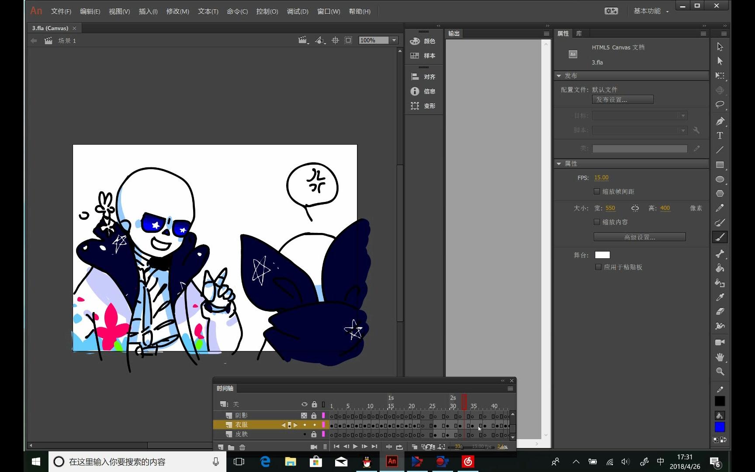Unlock the 阴影 layer

[x=314, y=416]
